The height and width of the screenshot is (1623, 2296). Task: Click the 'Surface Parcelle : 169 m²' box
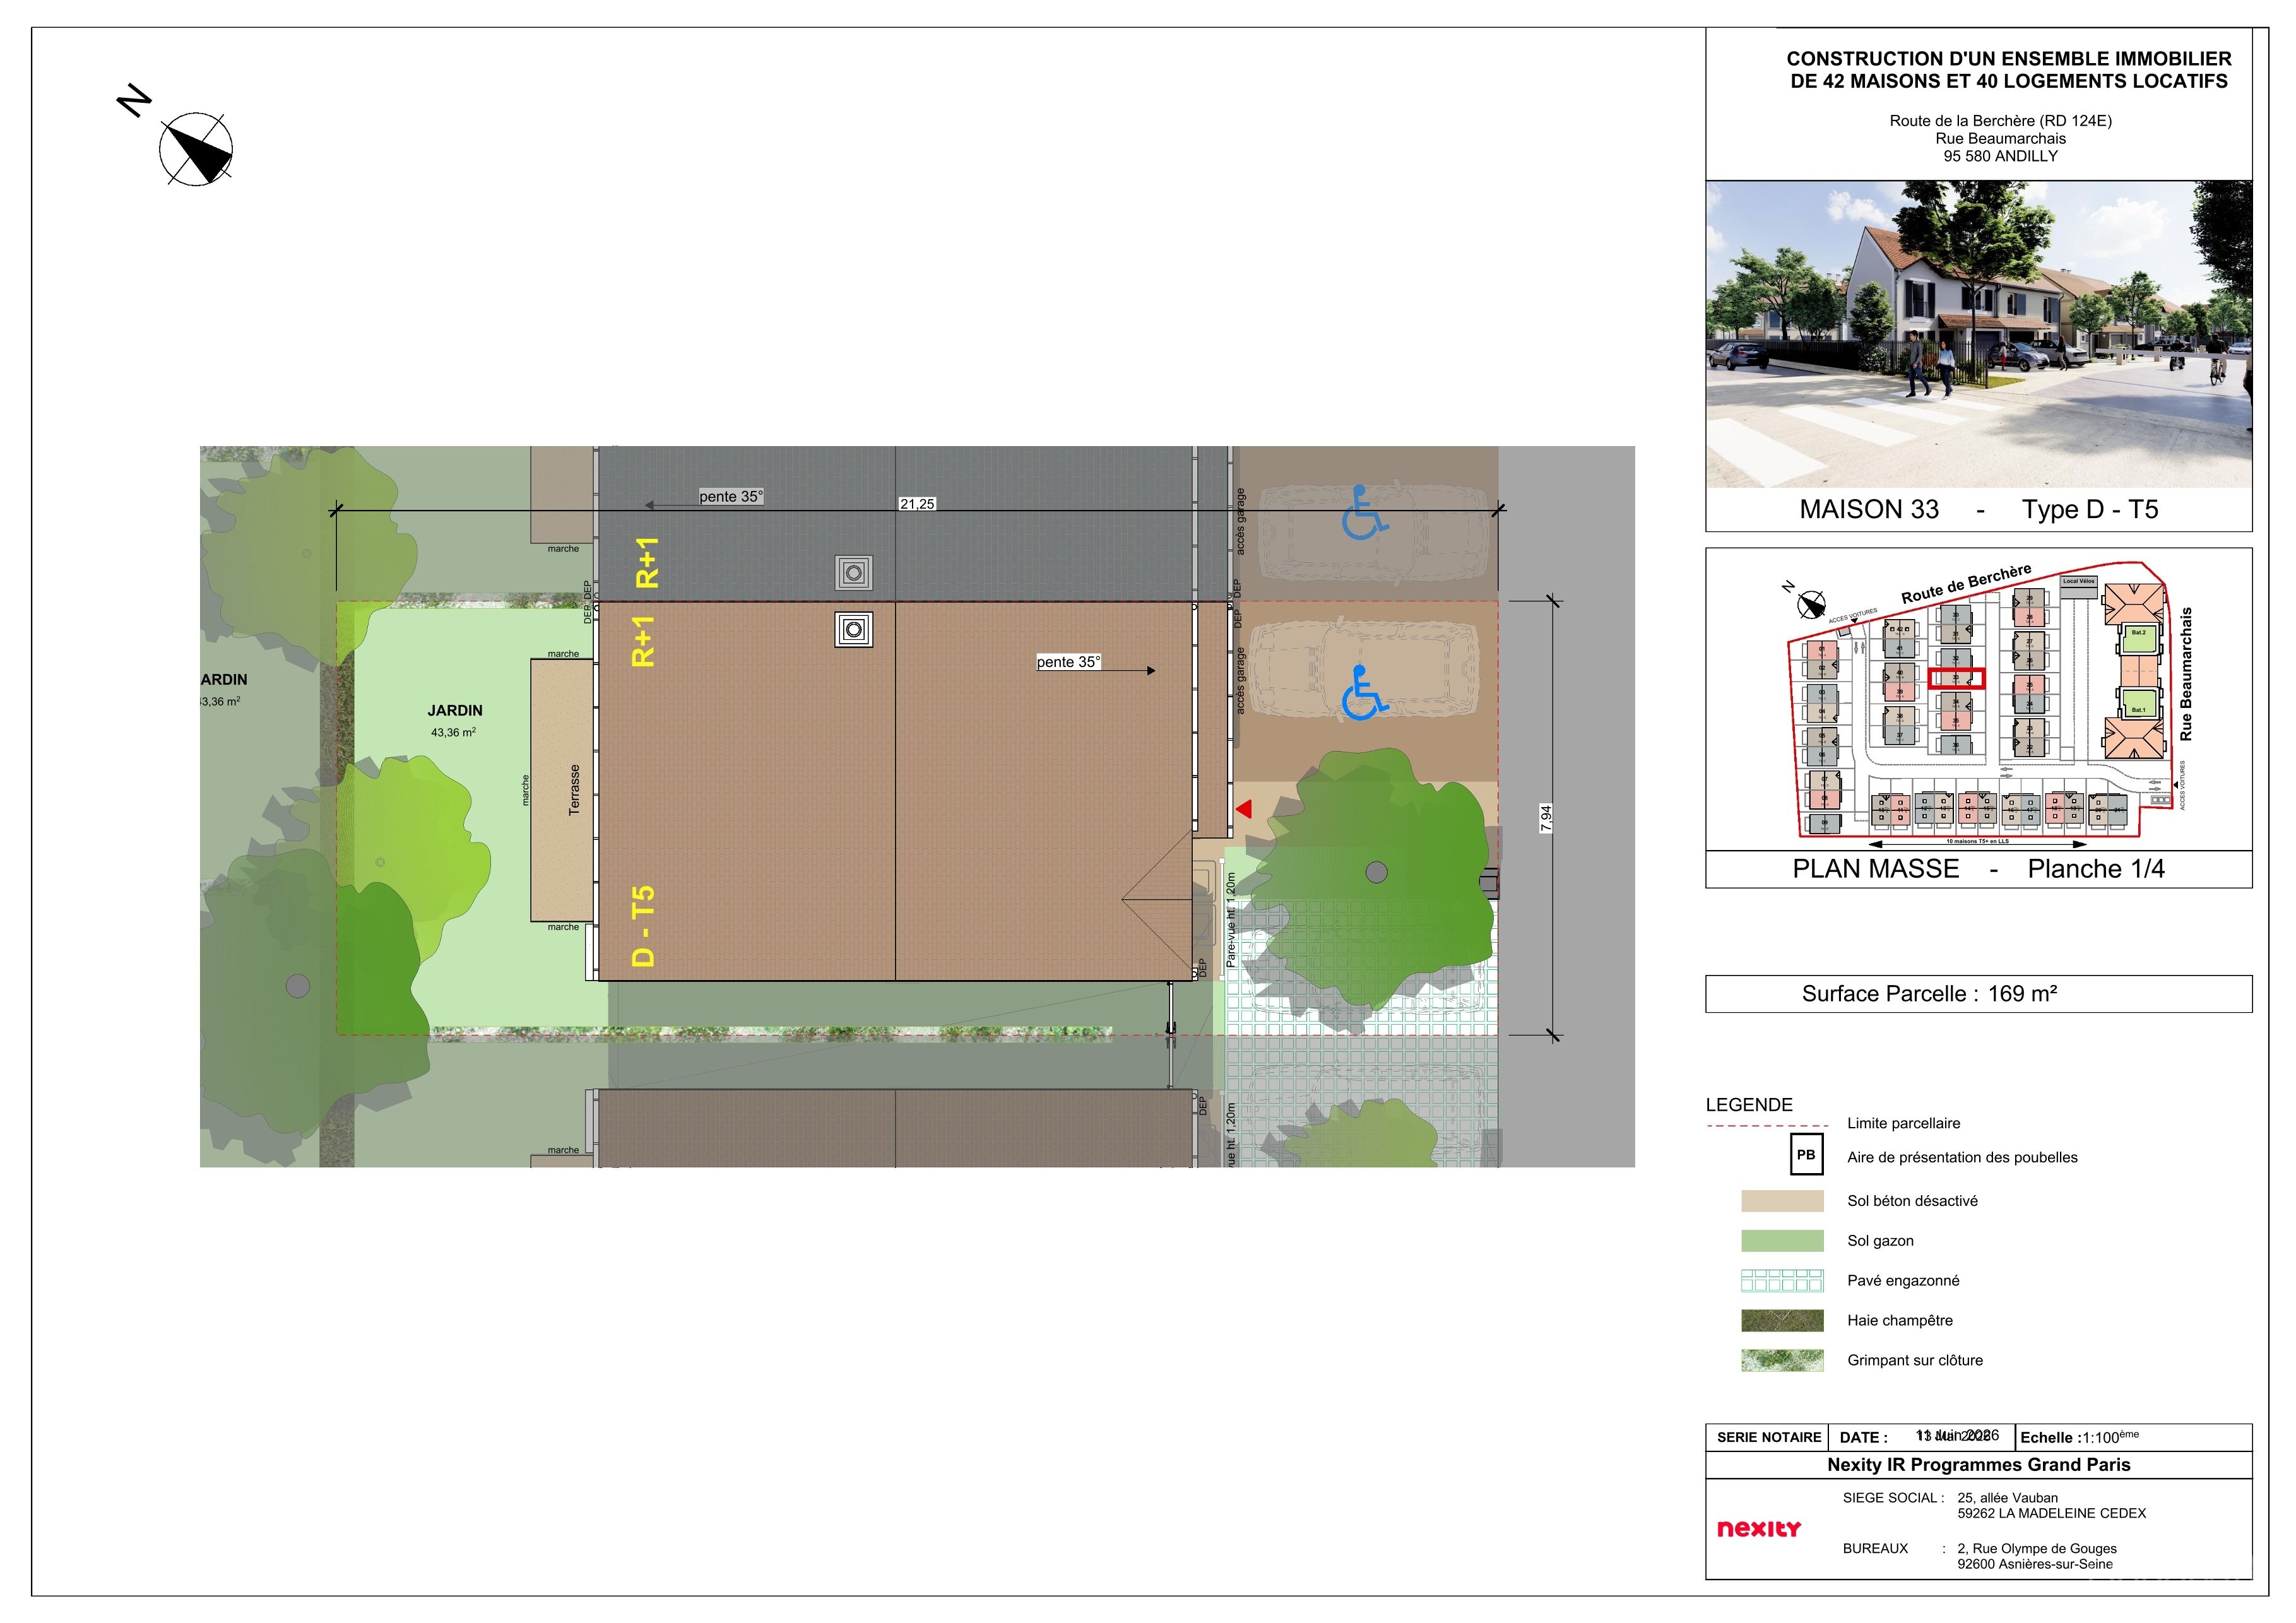click(x=1979, y=994)
